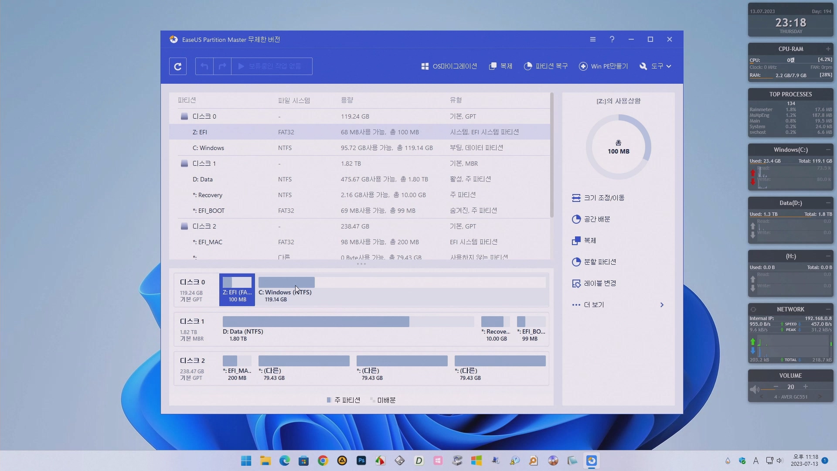Click 복제 in the right action panel
837x471 pixels.
584,241
